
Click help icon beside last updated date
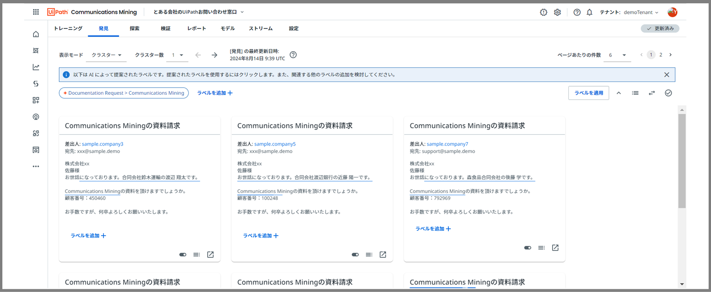click(293, 55)
